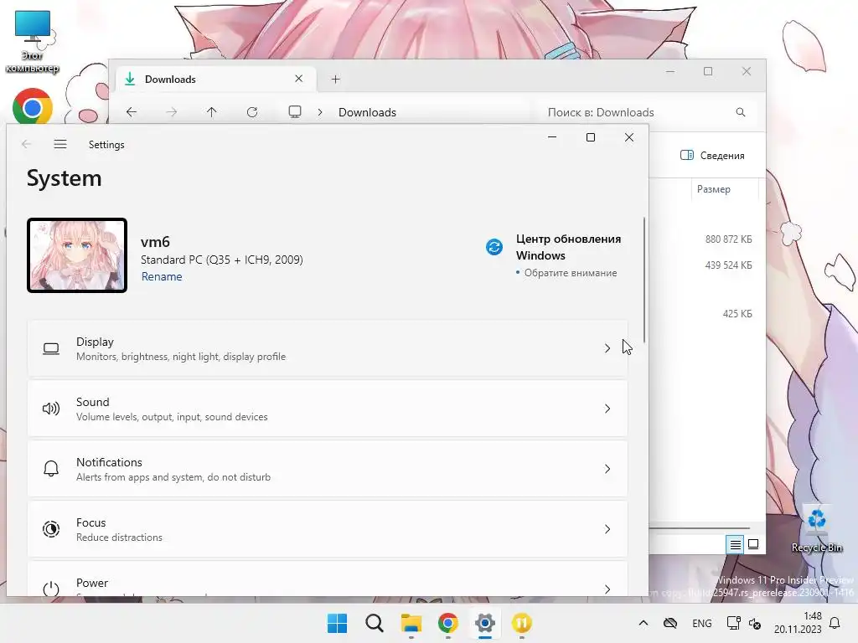The height and width of the screenshot is (643, 858).
Task: Show hidden tray icons
Action: (643, 623)
